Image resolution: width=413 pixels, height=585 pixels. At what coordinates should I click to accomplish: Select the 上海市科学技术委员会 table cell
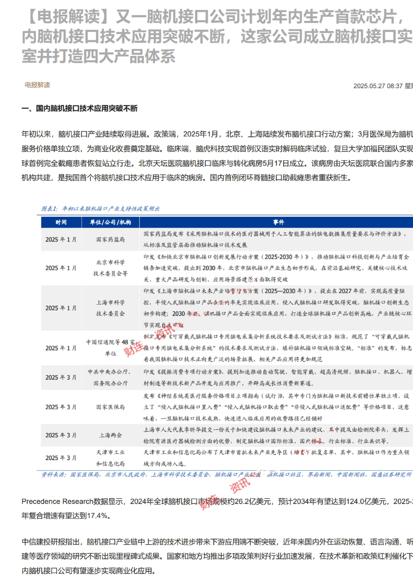110,308
